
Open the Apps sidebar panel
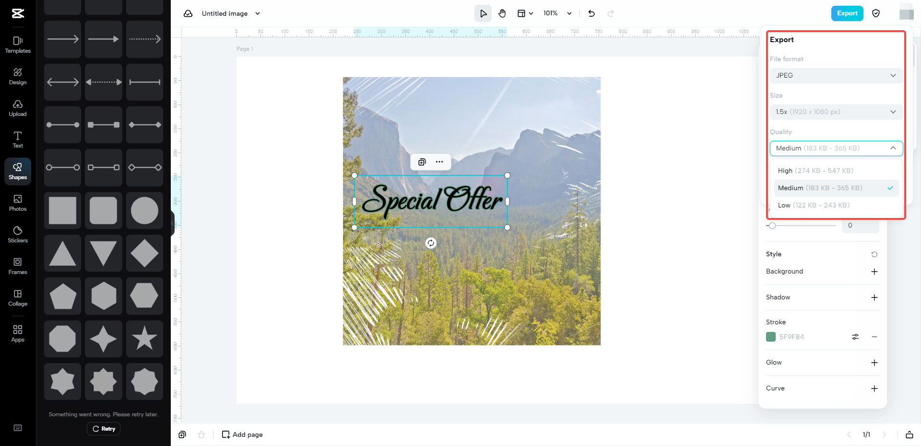(18, 334)
